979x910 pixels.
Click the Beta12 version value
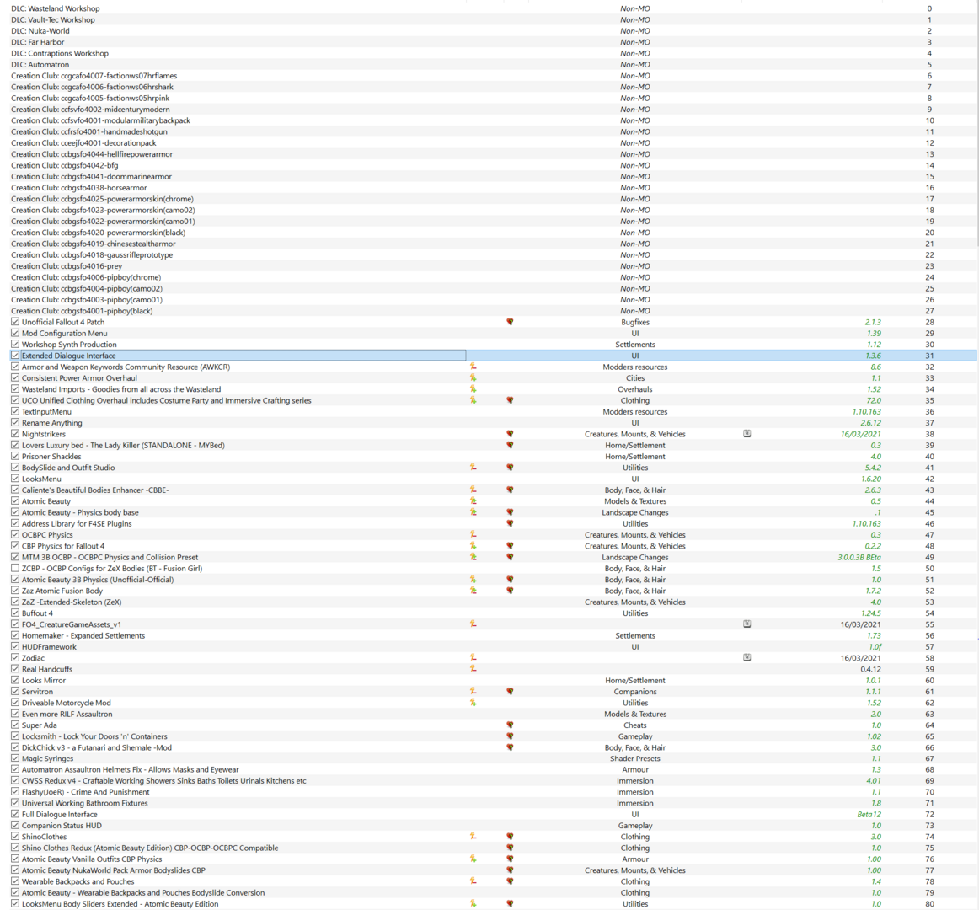click(869, 815)
